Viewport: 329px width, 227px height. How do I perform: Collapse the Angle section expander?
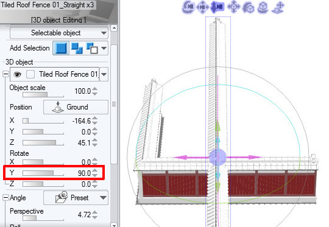5,198
